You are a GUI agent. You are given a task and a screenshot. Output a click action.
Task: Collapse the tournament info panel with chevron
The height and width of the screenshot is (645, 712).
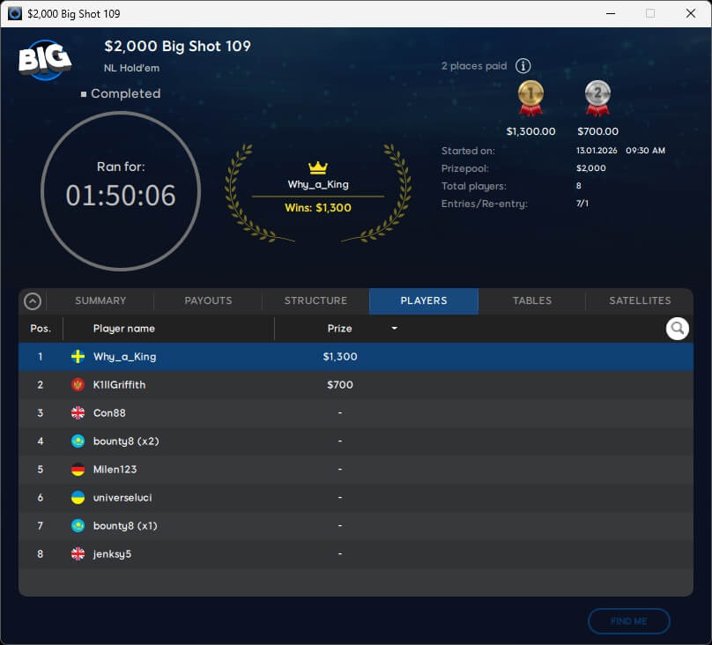click(x=33, y=301)
